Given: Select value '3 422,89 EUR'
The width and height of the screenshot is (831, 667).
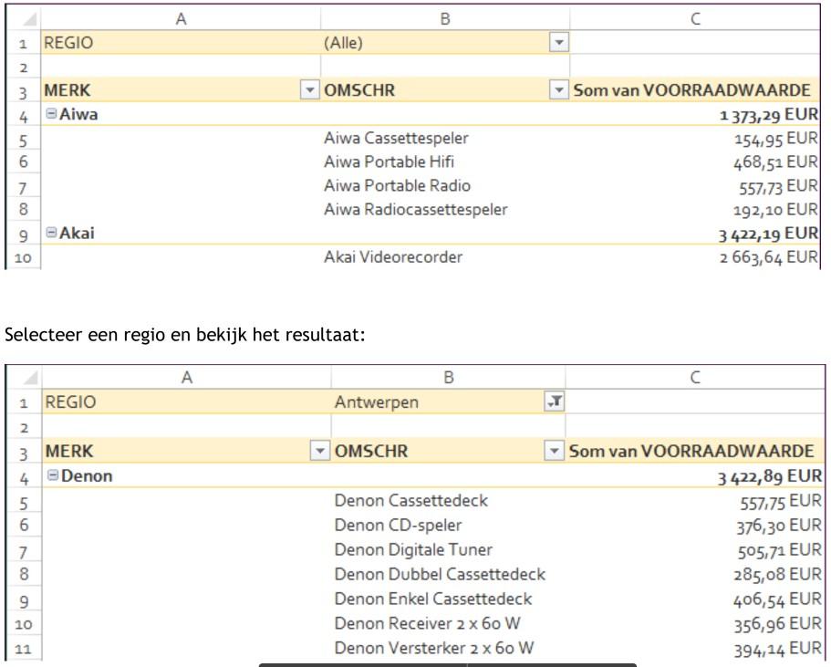Looking at the screenshot, I should (x=770, y=476).
